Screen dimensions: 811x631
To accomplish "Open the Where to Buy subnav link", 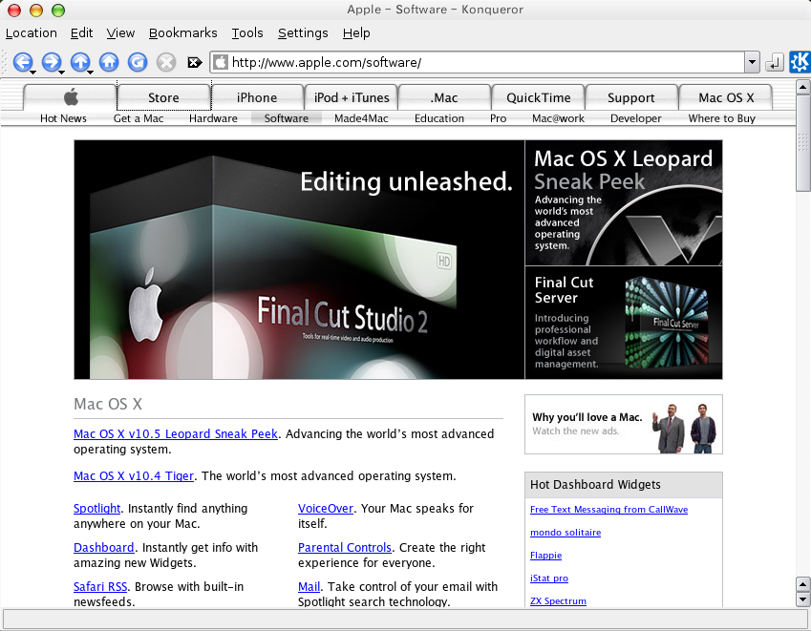I will (x=721, y=118).
